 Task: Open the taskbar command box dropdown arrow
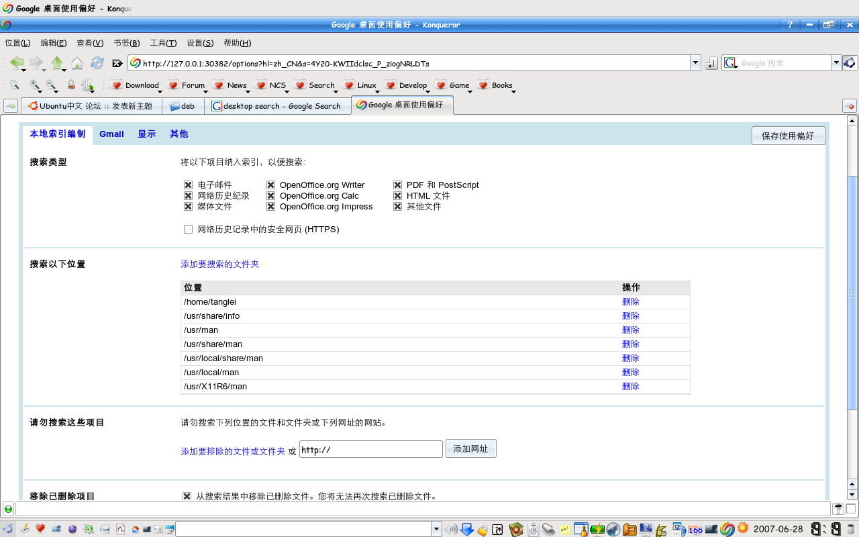pos(436,530)
